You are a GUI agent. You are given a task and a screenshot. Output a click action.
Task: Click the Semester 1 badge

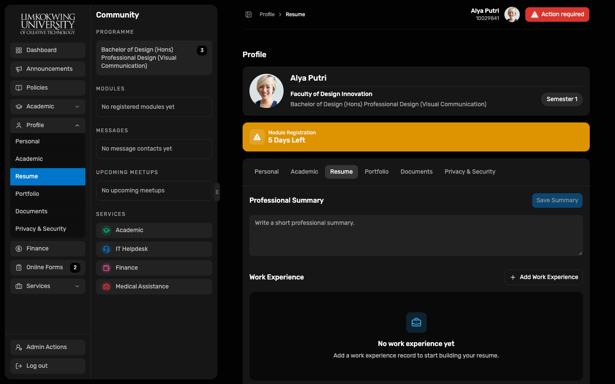tap(562, 99)
